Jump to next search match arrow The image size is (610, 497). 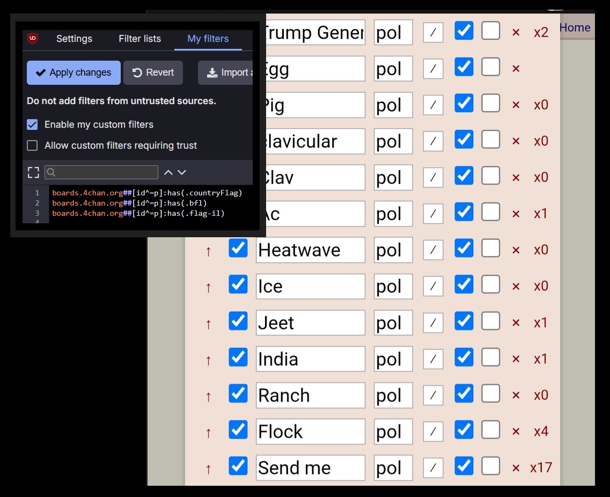point(182,172)
